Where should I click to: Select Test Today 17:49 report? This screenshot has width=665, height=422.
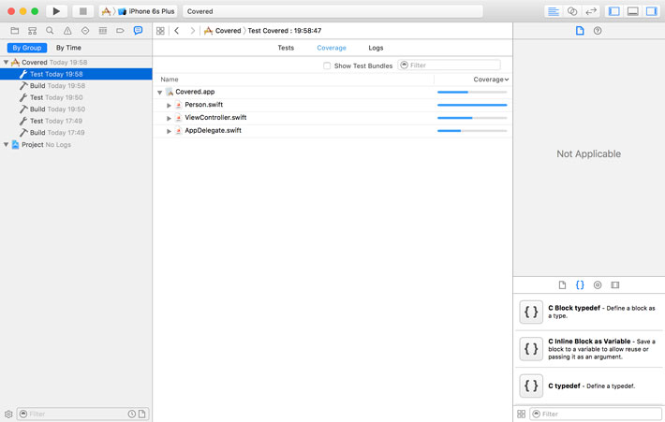[77, 121]
